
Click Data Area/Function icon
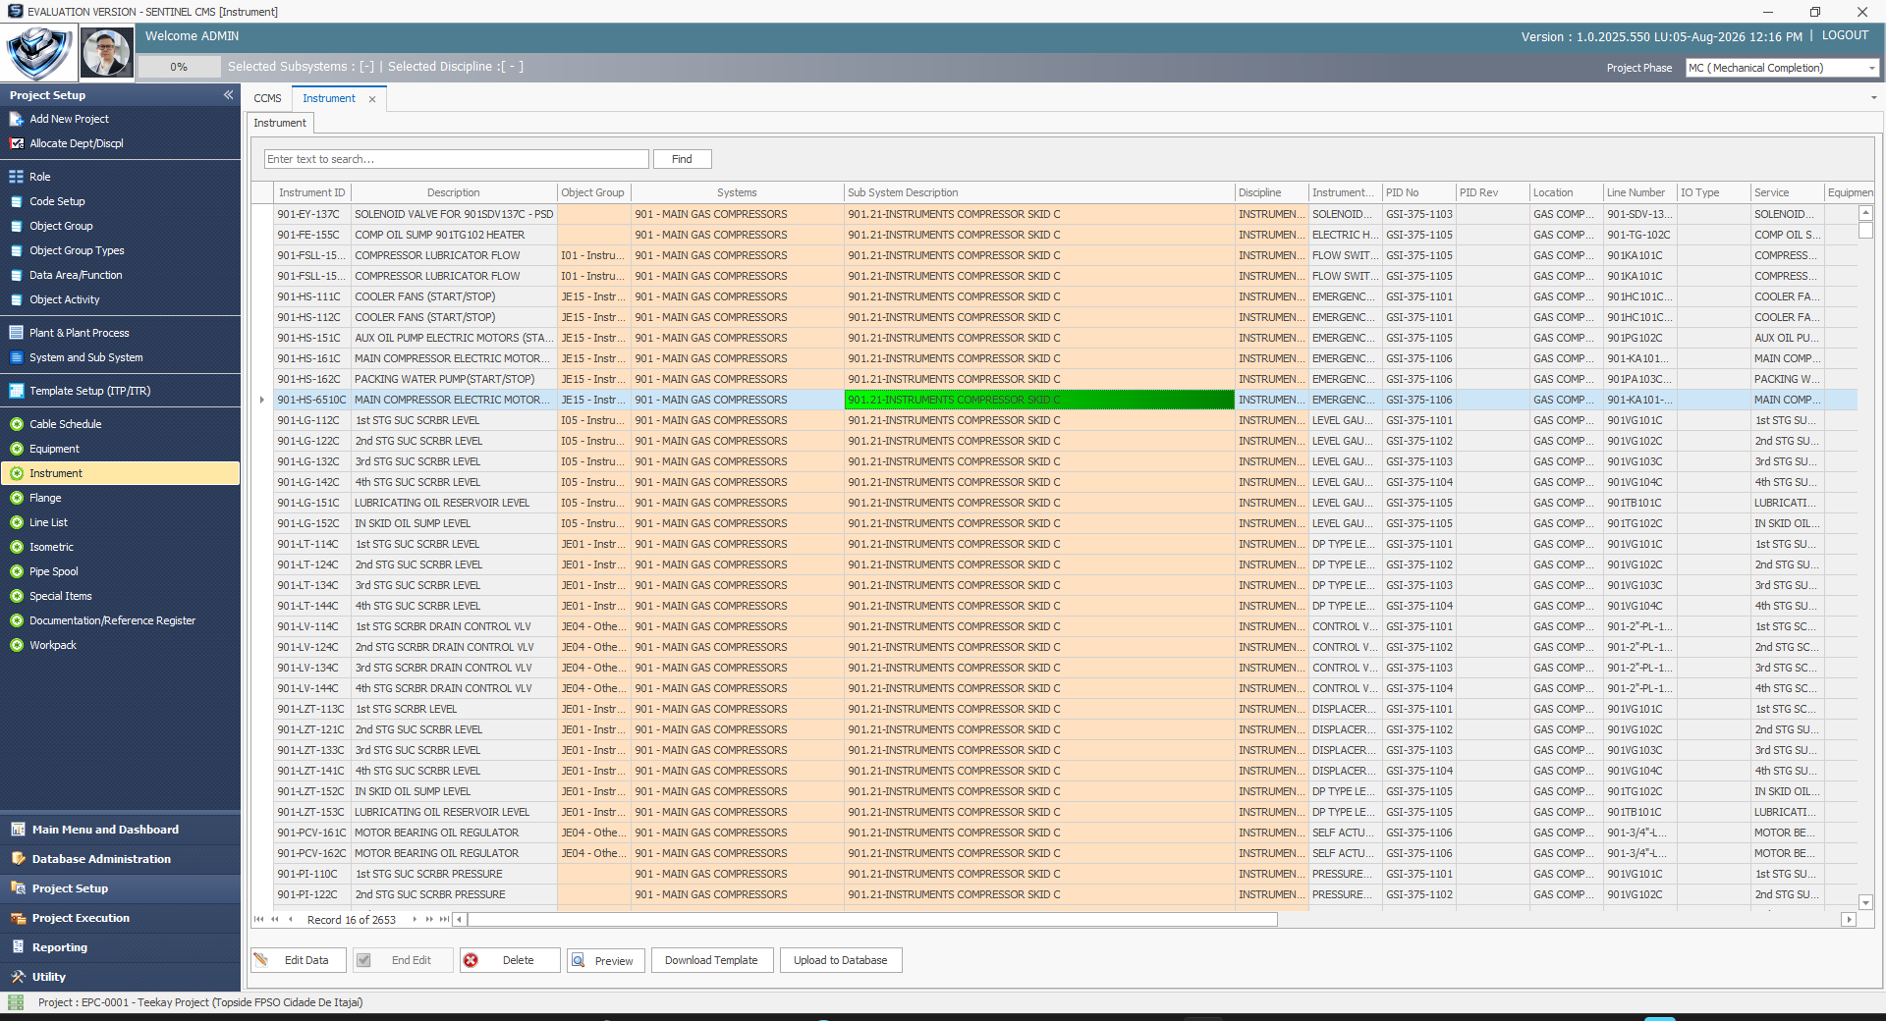(x=17, y=275)
